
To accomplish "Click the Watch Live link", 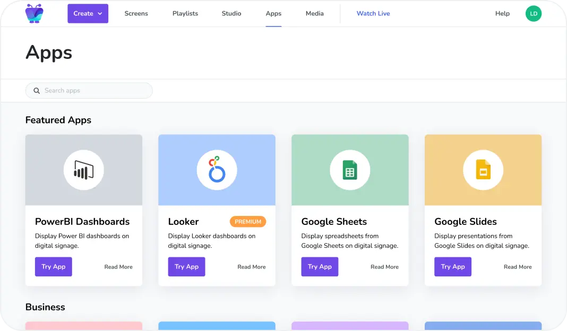I will (x=373, y=13).
